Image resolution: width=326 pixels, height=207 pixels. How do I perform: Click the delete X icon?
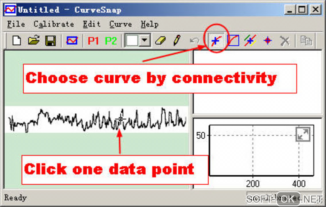(x=285, y=41)
